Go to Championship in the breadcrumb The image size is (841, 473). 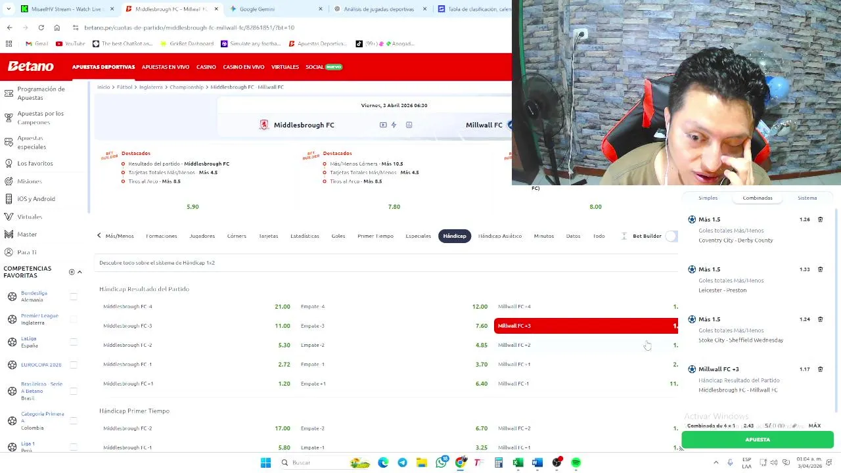(187, 87)
